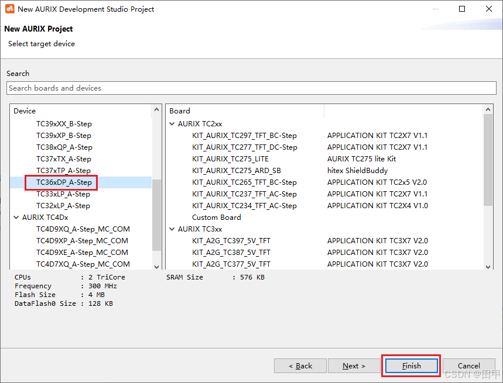Click 'APPLICATION KIT TC2x5 V2.0' description
Viewport: 503px width, 383px height.
(377, 182)
